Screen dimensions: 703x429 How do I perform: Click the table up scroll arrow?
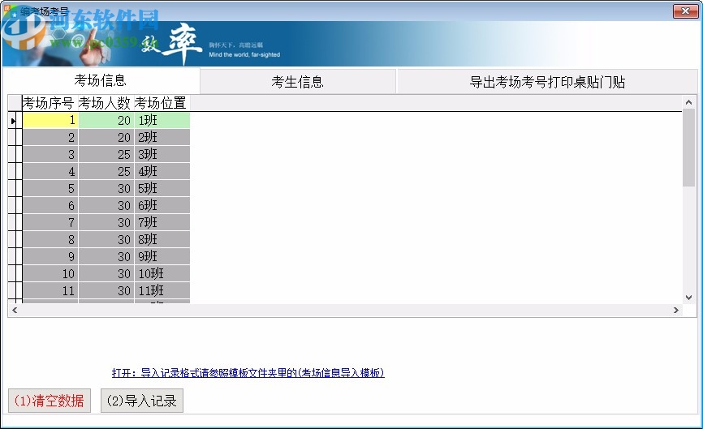(x=688, y=102)
